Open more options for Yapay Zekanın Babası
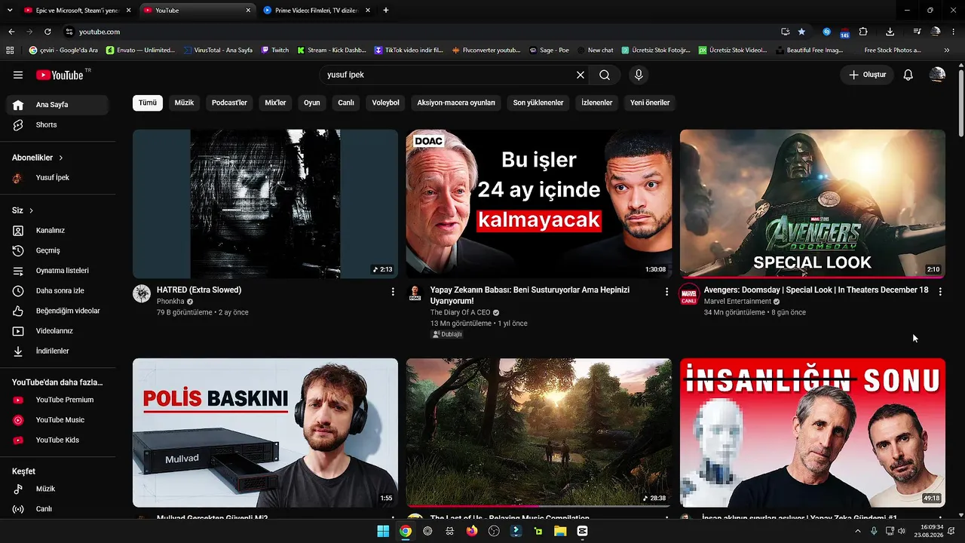This screenshot has width=965, height=543. point(666,292)
